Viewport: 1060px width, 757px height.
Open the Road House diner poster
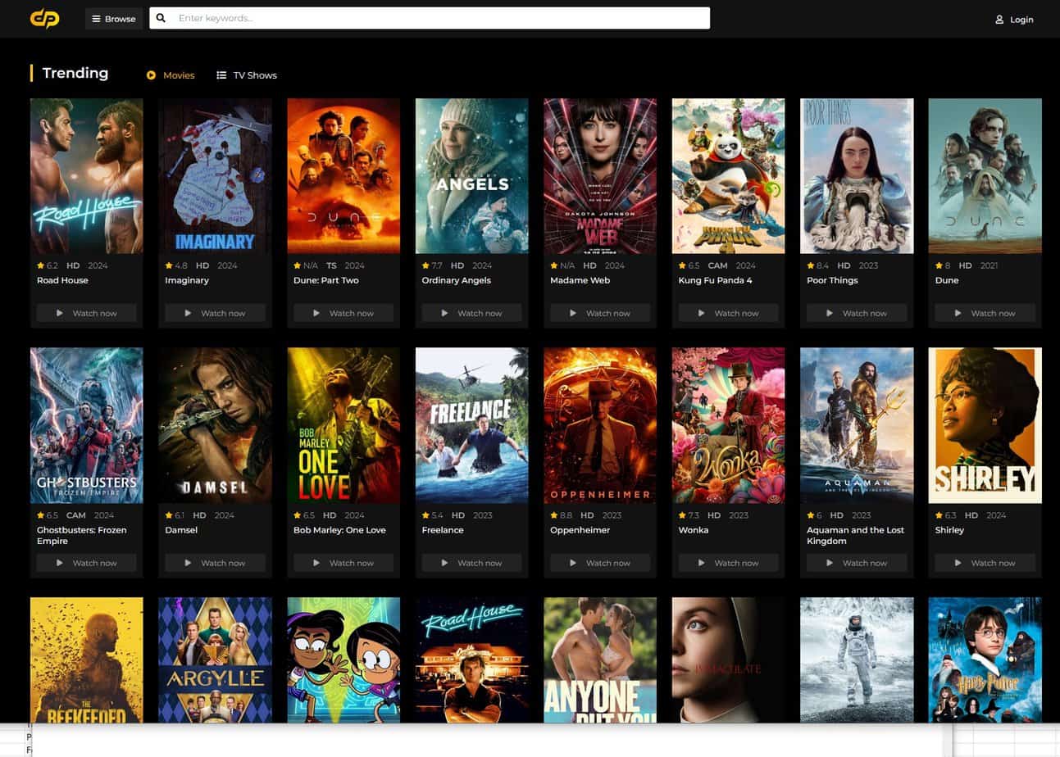point(471,660)
